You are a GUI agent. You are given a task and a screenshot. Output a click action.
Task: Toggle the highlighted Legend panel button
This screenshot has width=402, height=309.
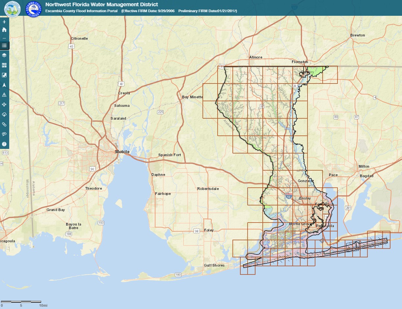4,45
